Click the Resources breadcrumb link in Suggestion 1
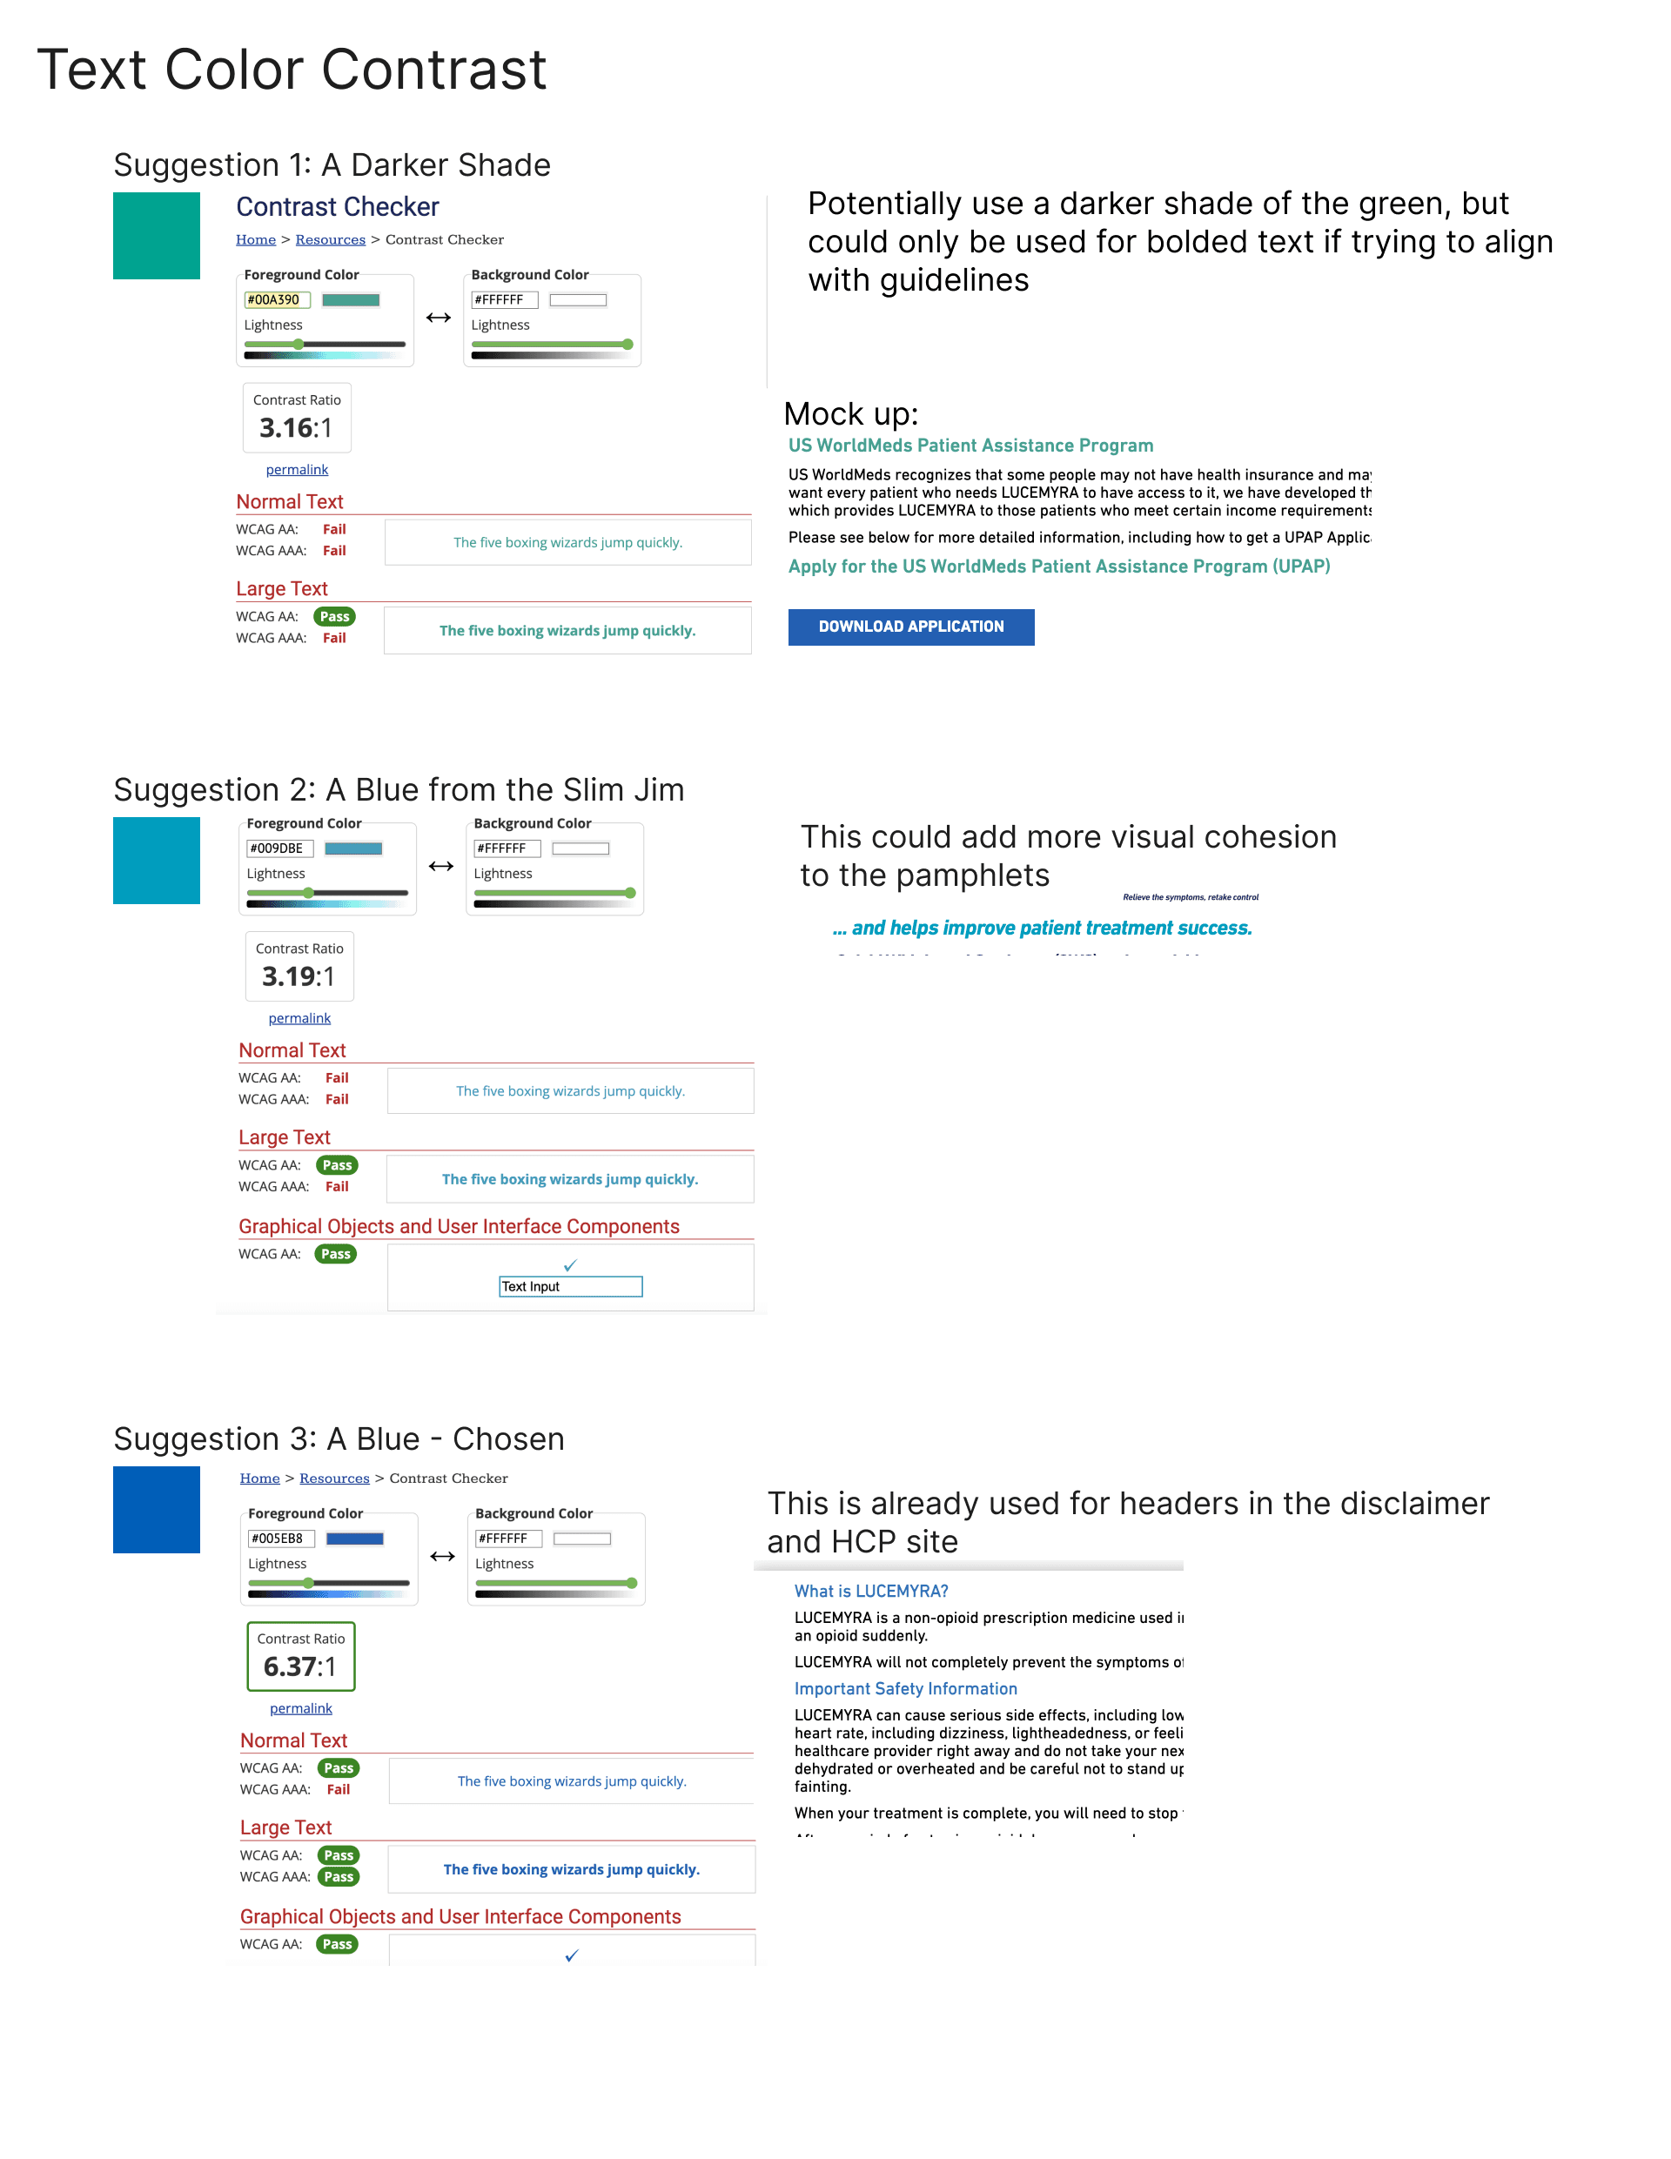This screenshot has height=2159, width=1671. tap(342, 251)
